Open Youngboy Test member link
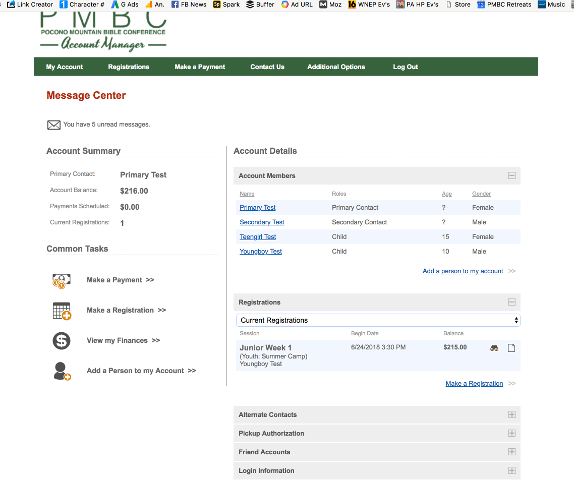574x481 pixels. click(261, 252)
